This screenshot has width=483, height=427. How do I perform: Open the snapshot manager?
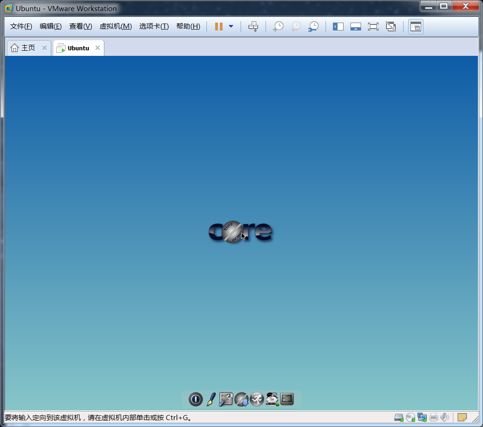[314, 26]
